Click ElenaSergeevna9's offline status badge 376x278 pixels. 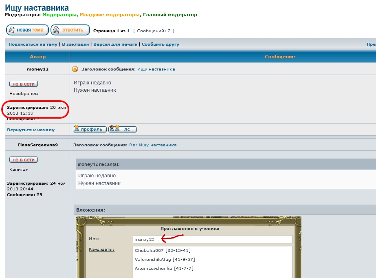24,160
